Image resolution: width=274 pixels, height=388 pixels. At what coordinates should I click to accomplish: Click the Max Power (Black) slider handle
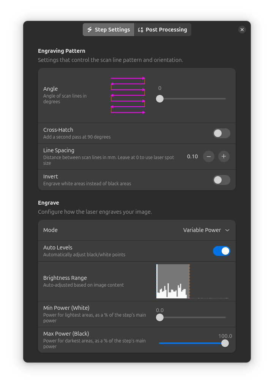tap(225, 343)
